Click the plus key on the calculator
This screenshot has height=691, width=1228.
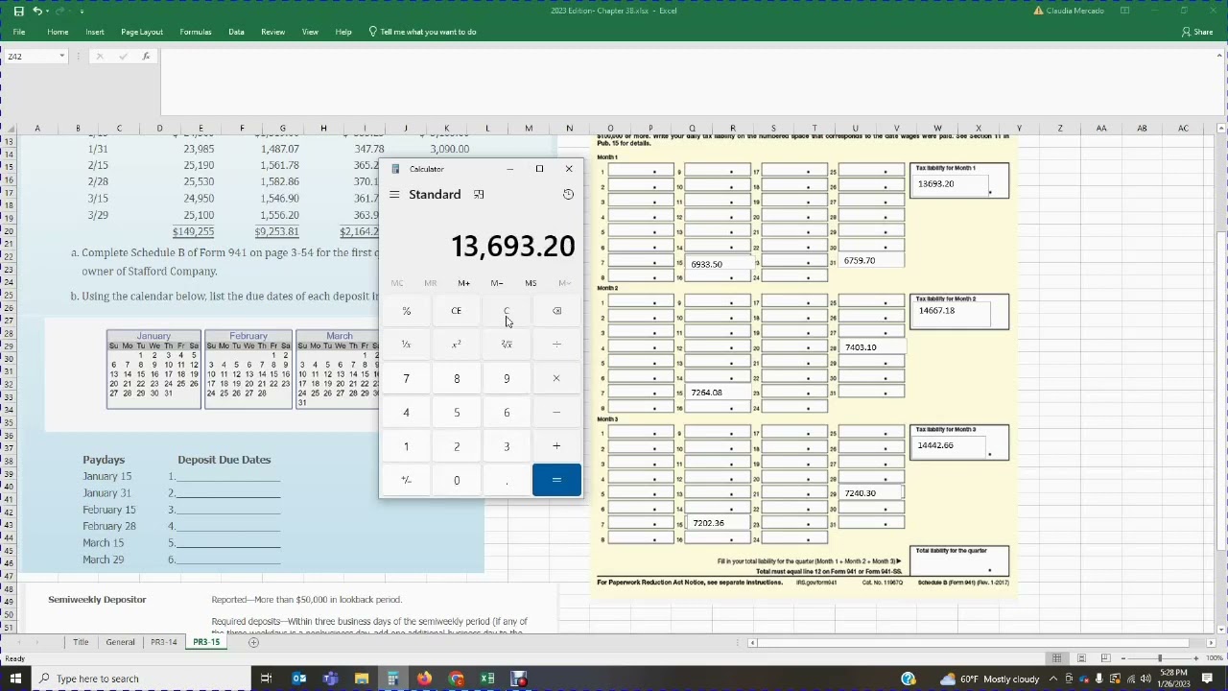point(556,446)
